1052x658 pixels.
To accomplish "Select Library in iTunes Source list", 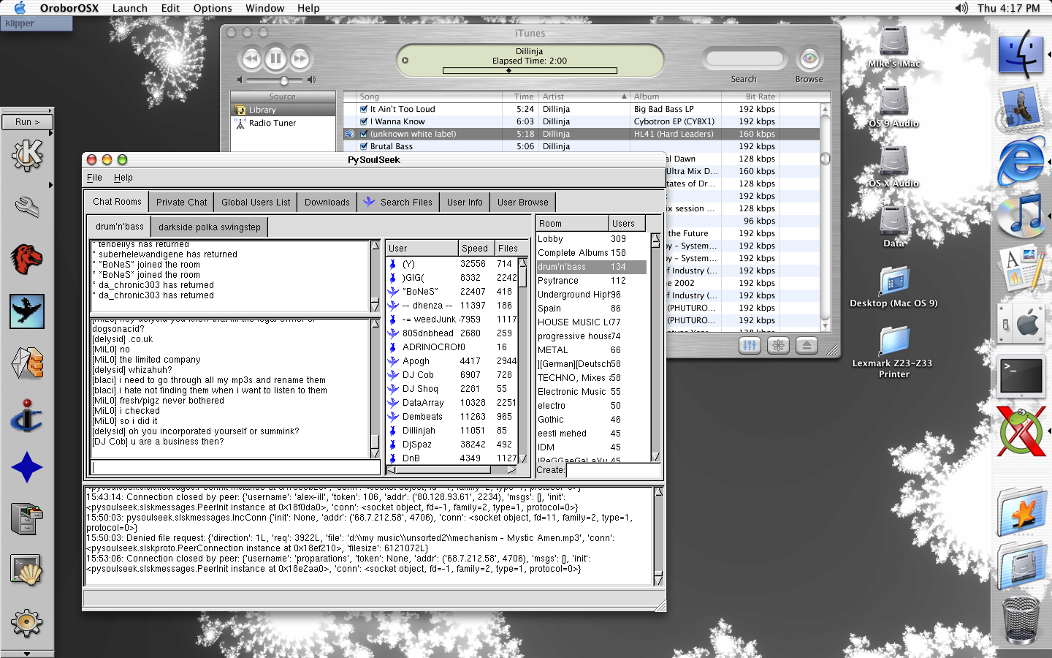I will [x=283, y=110].
